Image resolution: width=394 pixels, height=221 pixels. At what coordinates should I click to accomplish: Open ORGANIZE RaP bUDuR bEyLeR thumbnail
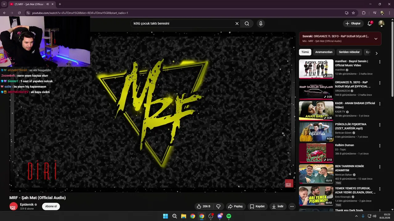[316, 90]
